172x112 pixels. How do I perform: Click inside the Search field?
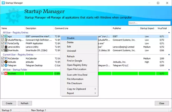tap(149, 23)
